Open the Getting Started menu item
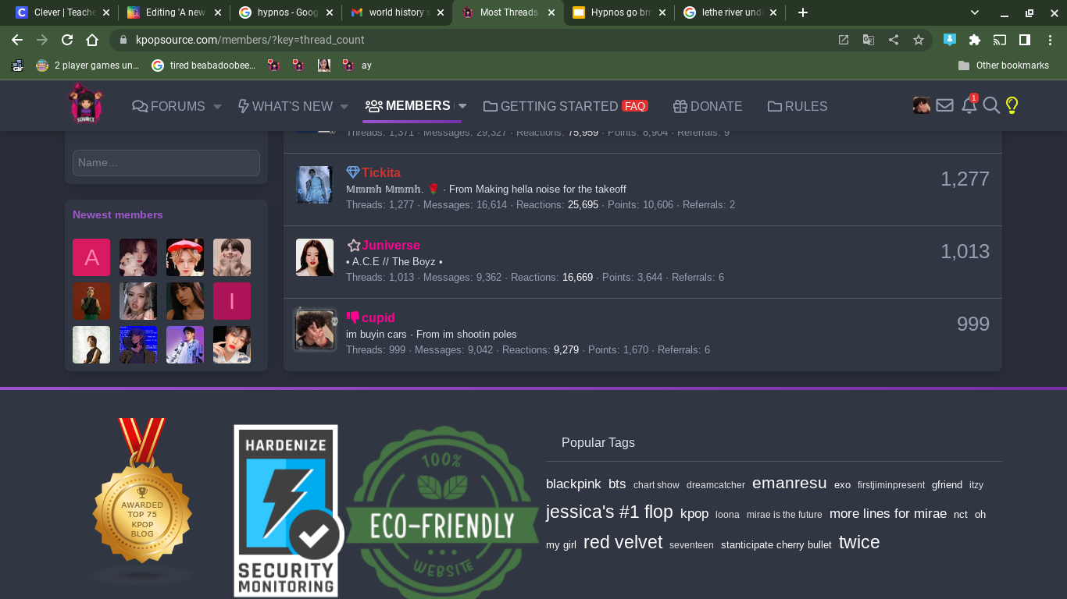Image resolution: width=1067 pixels, height=599 pixels. (566, 106)
